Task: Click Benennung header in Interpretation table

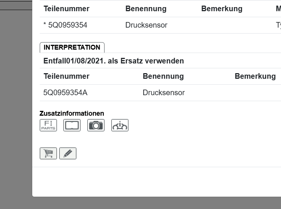Action: tap(163, 76)
